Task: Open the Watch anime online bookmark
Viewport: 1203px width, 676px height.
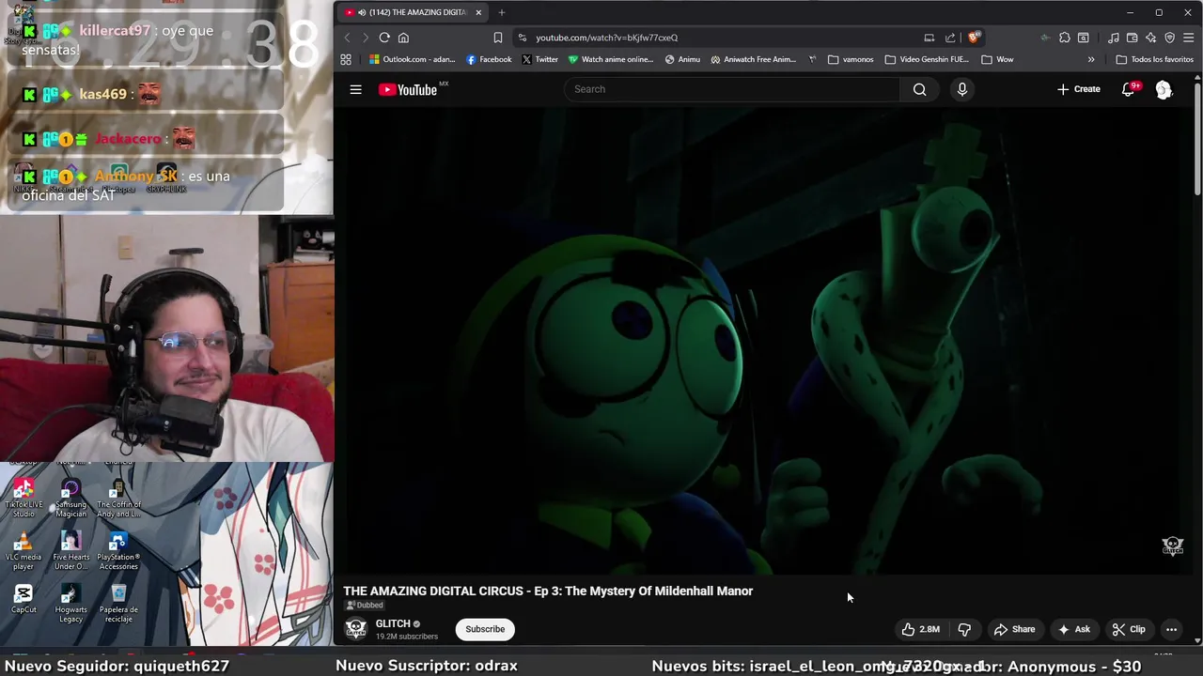Action: 610,59
